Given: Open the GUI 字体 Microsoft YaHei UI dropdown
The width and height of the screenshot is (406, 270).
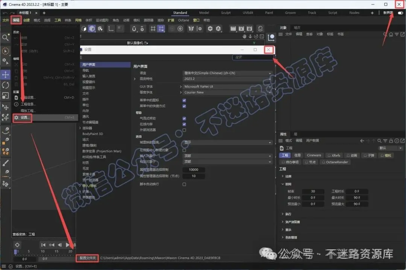Looking at the screenshot, I should click(227, 86).
